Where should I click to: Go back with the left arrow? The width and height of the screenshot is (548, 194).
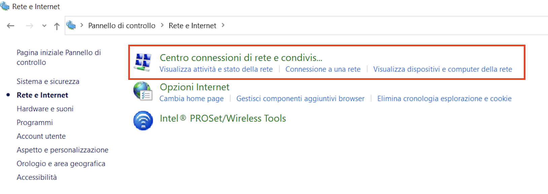[x=11, y=26]
